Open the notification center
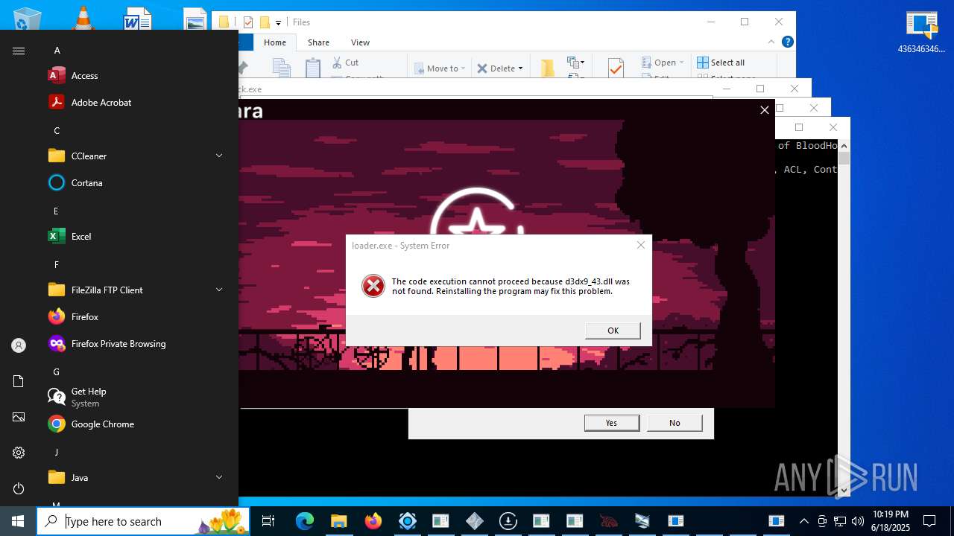 929,521
